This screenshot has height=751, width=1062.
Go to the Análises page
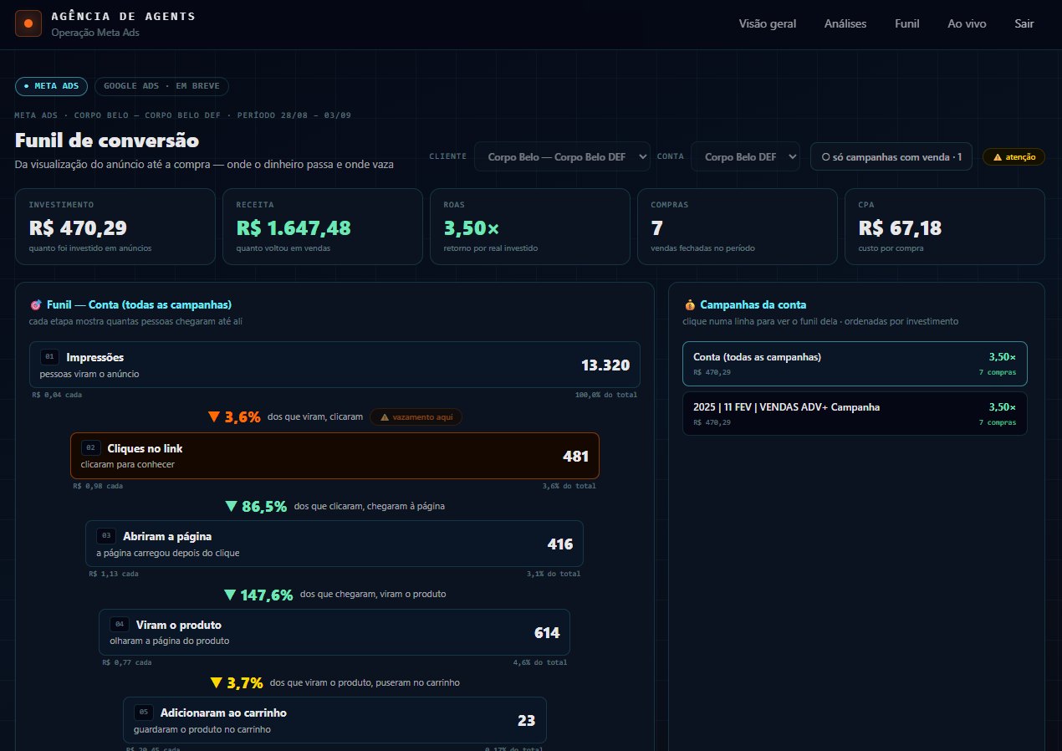coord(845,23)
